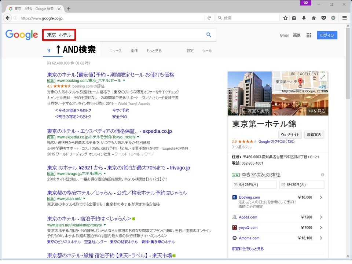The width and height of the screenshot is (352, 264).
Task: Click the magnifier icon in browser search box
Action: pyautogui.click(x=220, y=18)
